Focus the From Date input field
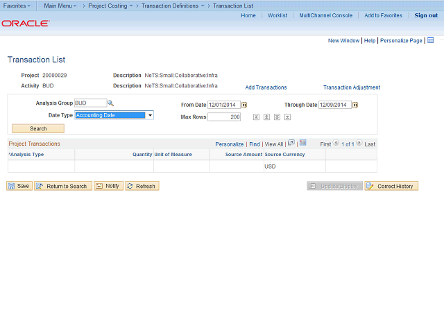 (224, 105)
